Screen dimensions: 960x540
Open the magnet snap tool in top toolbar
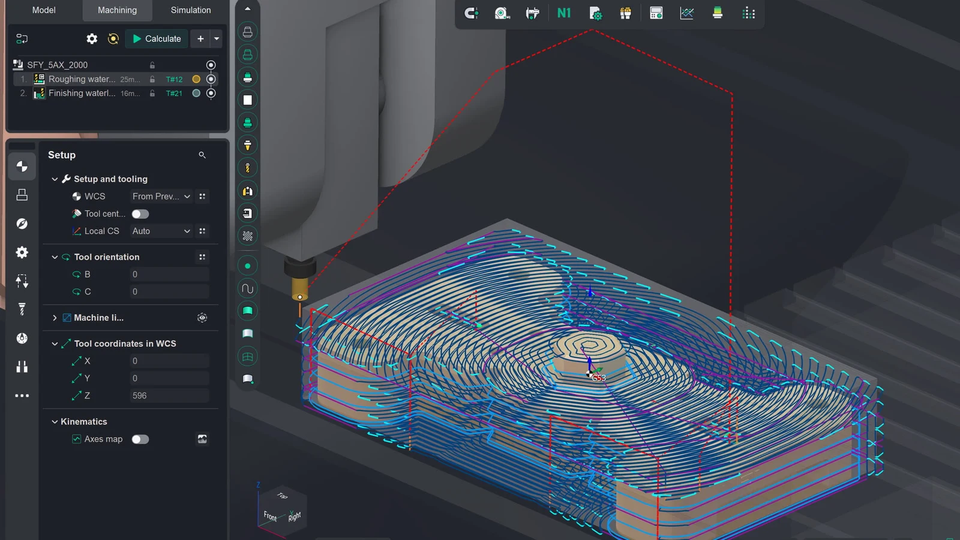point(471,13)
